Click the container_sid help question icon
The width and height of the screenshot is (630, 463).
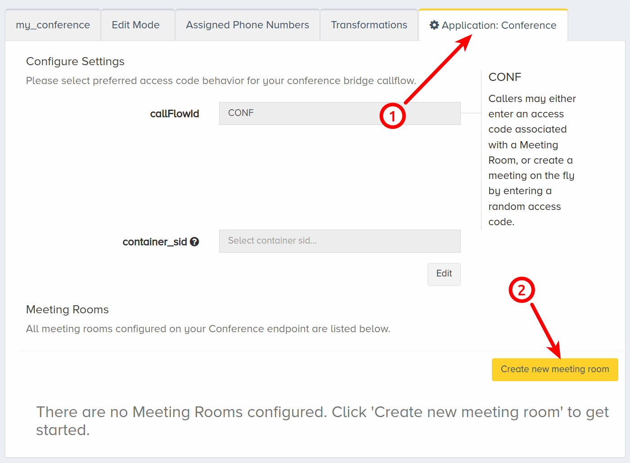point(194,242)
